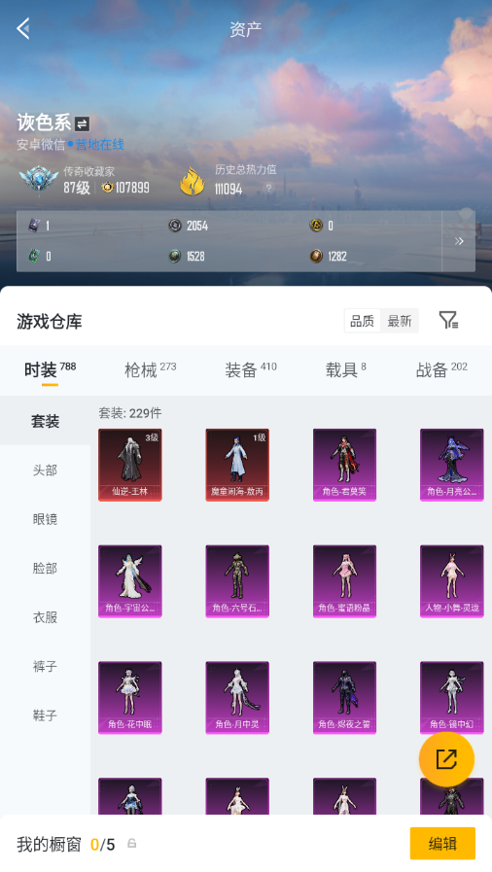This screenshot has height=872, width=492.
Task: Open the 魔童闹海-敖丙 outfit card
Action: click(237, 465)
